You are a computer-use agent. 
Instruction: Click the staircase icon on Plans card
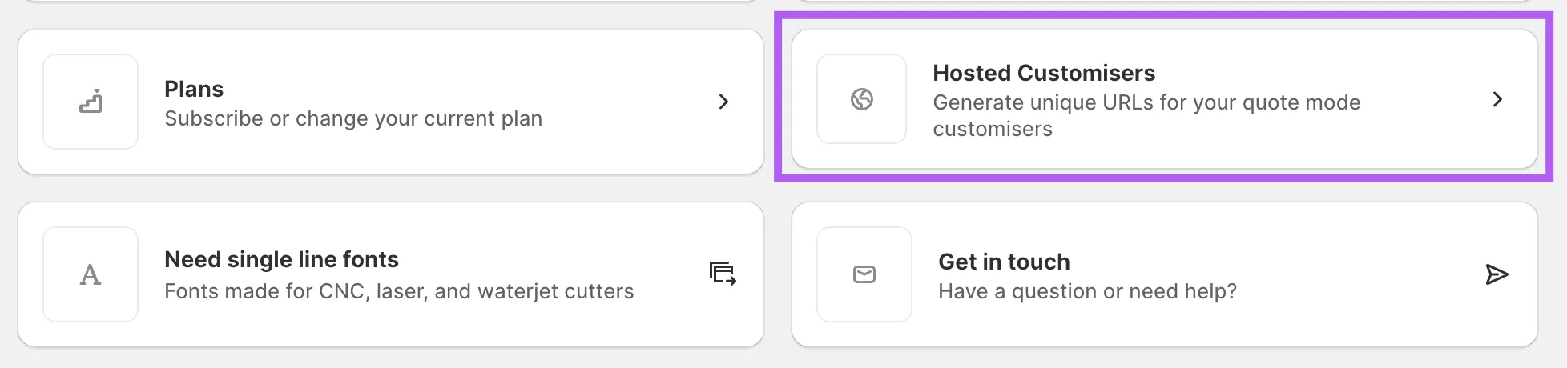[x=91, y=102]
